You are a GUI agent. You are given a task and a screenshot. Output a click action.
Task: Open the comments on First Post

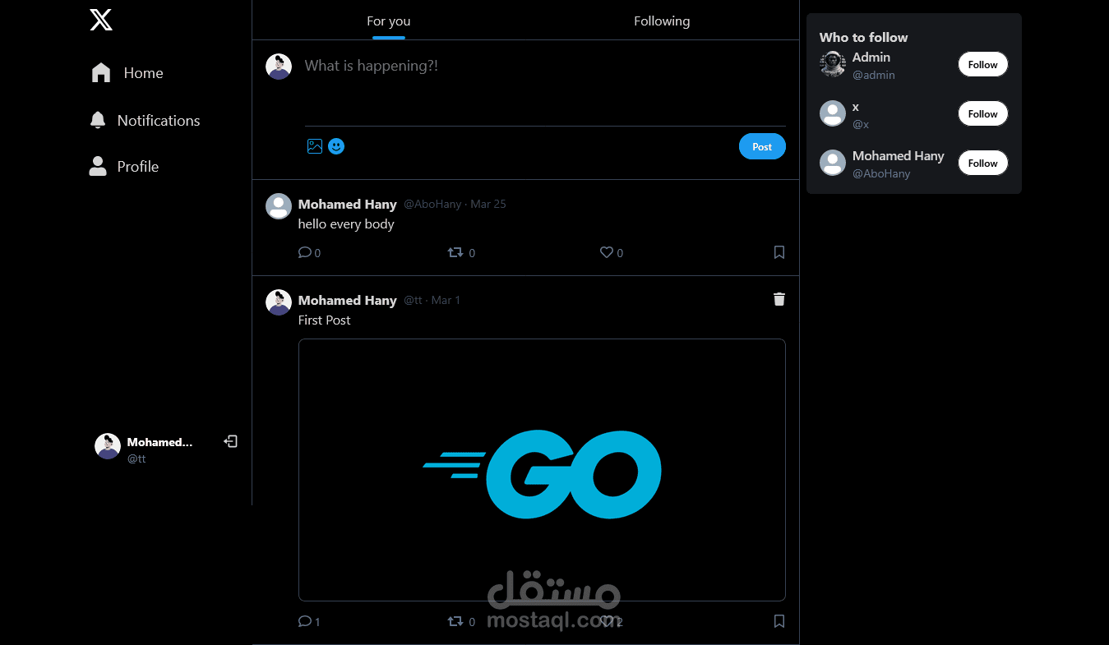309,622
